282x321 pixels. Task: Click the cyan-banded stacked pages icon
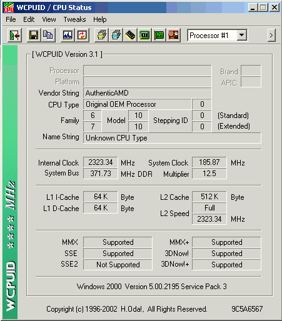[116, 36]
